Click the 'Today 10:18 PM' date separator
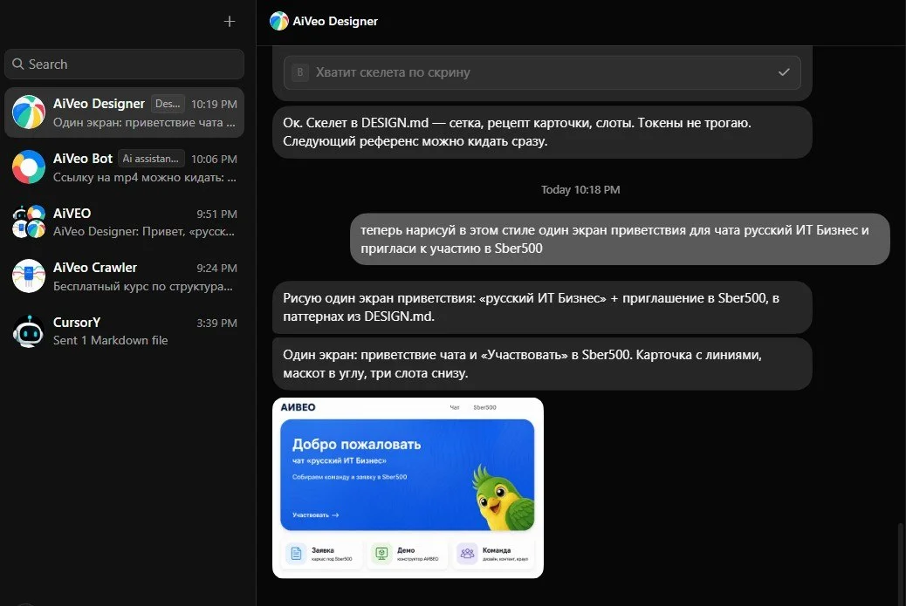The width and height of the screenshot is (906, 606). 580,190
